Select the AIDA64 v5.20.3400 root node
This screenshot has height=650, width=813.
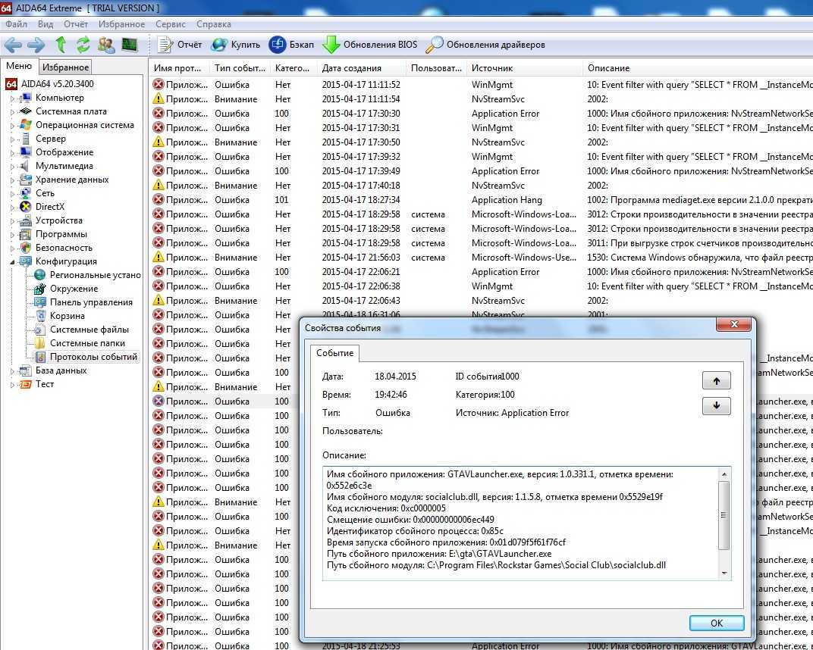(x=57, y=84)
